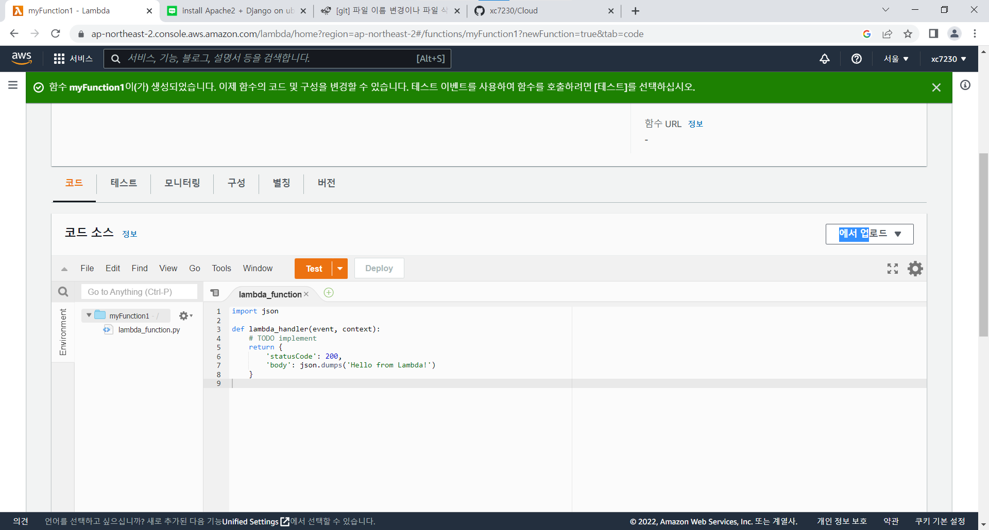This screenshot has height=530, width=989.
Task: Bookmark this page with star icon
Action: [x=908, y=34]
